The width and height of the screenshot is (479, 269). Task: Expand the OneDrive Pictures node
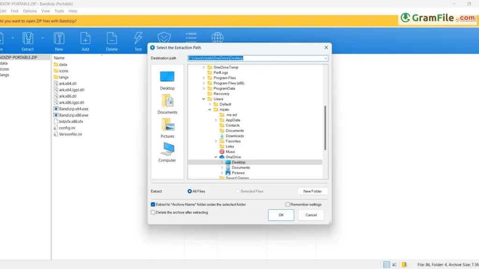point(222,173)
